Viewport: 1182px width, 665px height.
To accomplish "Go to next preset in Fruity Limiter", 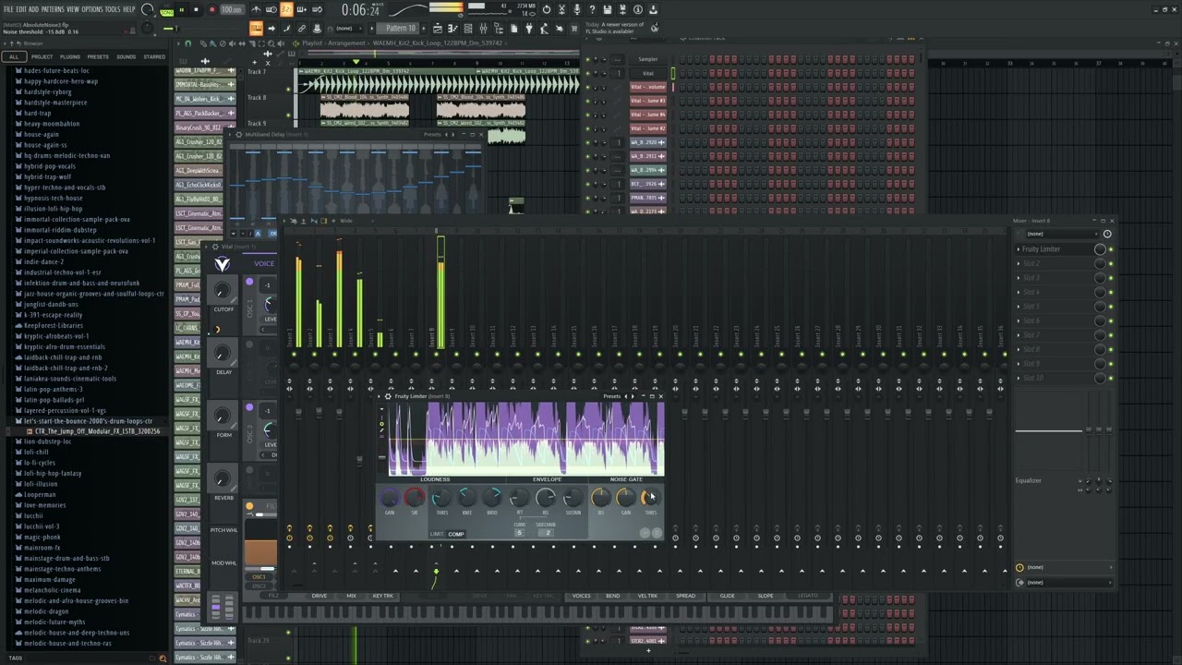I will pos(633,396).
